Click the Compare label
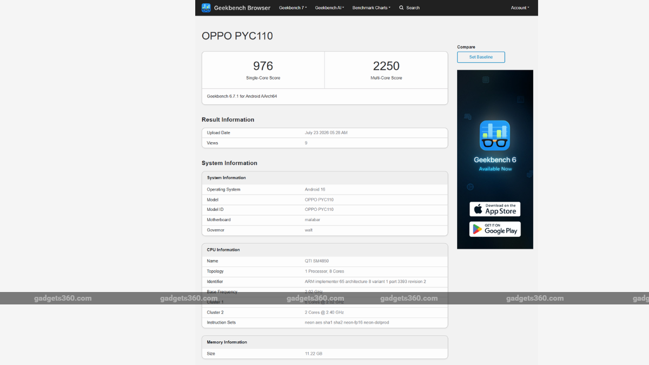Viewport: 649px width, 365px height. (466, 47)
